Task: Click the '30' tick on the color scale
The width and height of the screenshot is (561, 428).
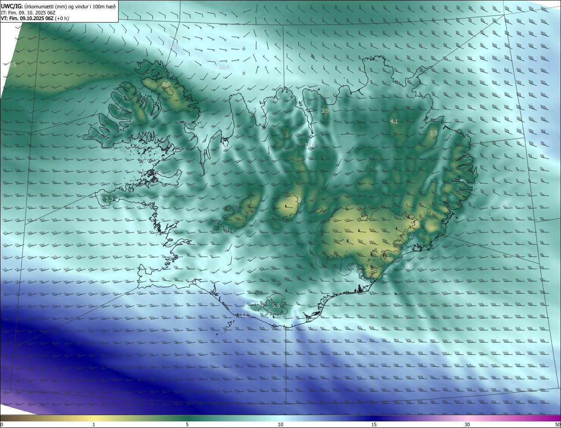Action: pos(467,424)
